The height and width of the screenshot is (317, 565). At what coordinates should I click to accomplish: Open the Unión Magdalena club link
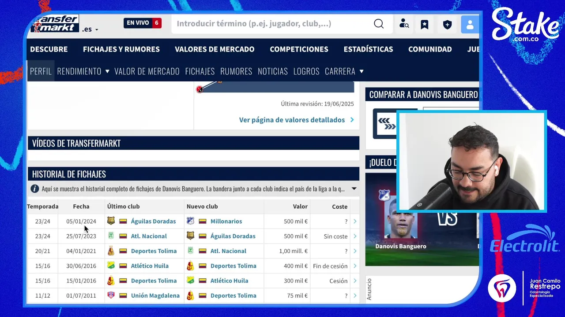155,295
